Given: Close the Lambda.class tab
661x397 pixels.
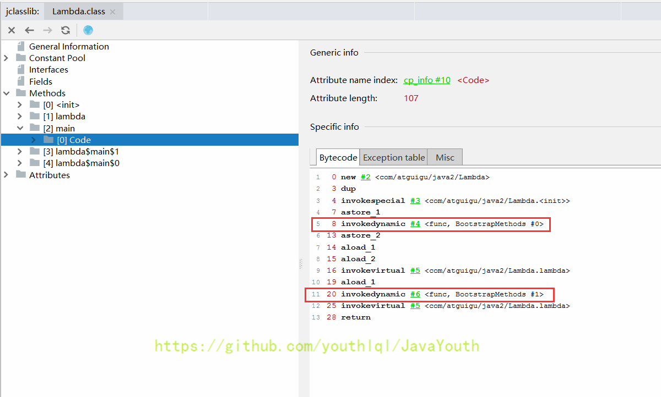Looking at the screenshot, I should click(x=113, y=12).
